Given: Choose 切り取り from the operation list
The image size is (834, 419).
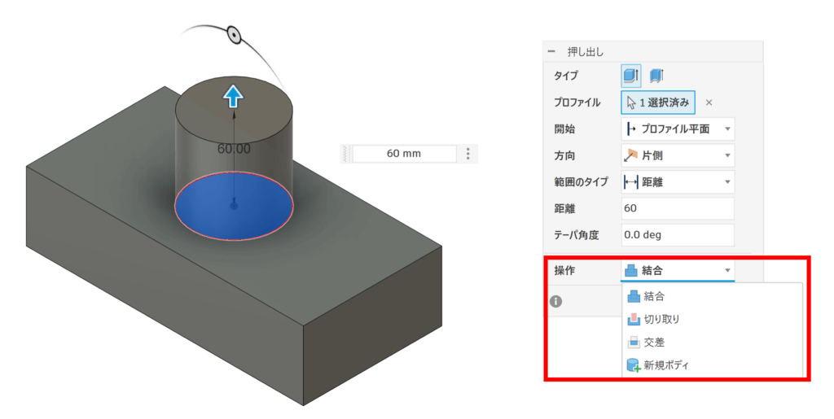Looking at the screenshot, I should (661, 320).
